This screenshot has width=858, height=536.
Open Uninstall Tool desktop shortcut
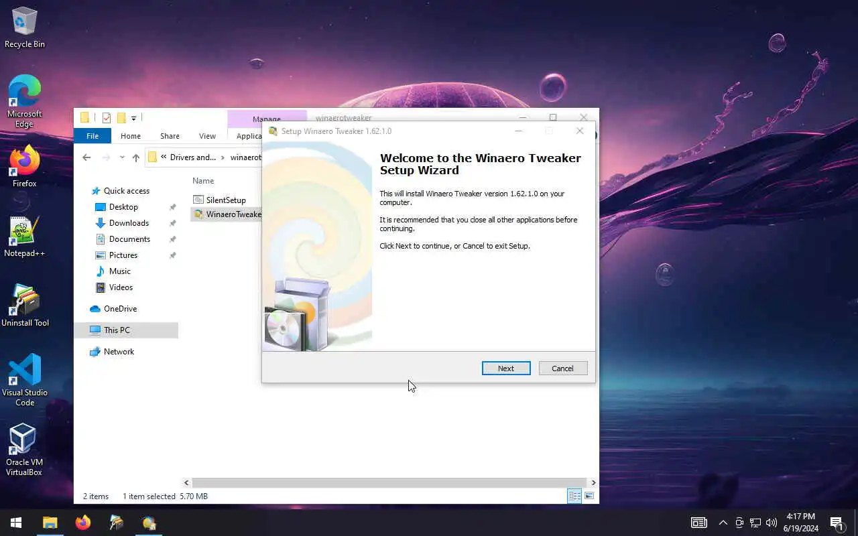[25, 306]
